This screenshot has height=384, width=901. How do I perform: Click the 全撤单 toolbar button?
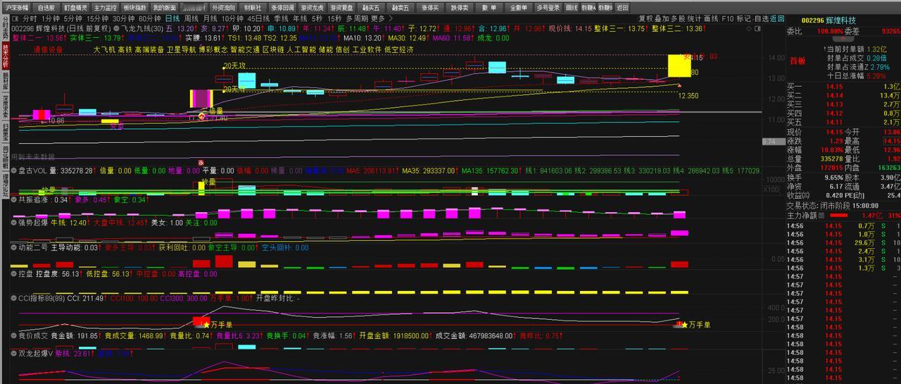click(x=519, y=7)
